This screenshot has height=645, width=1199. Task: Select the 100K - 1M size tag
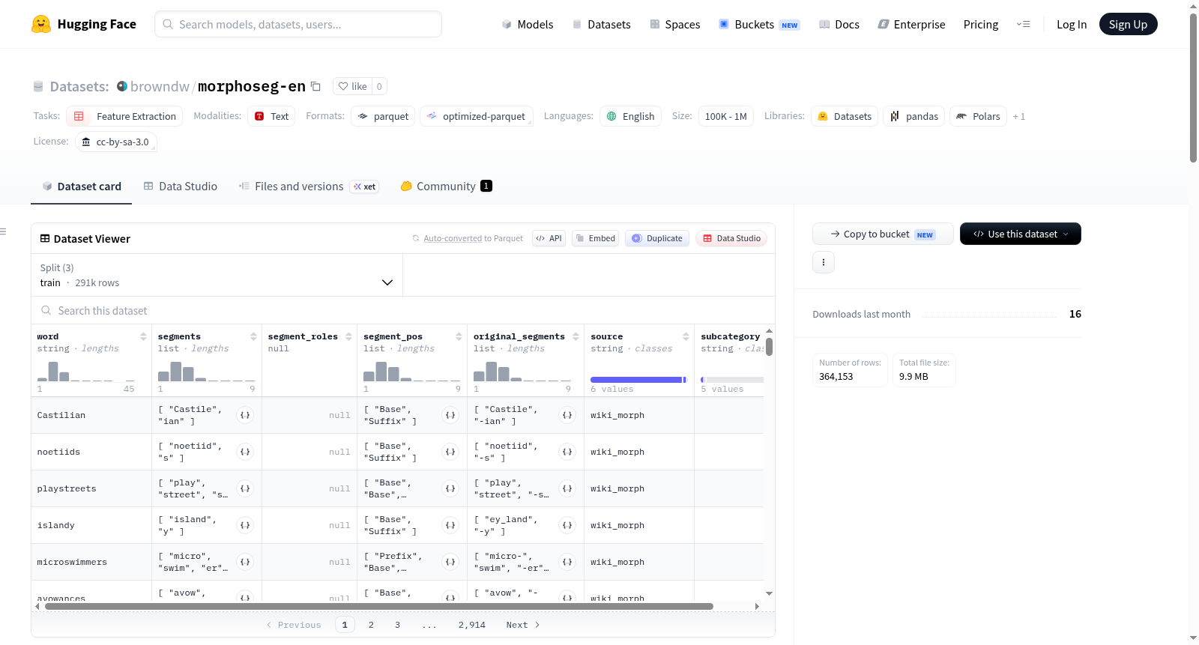point(726,116)
